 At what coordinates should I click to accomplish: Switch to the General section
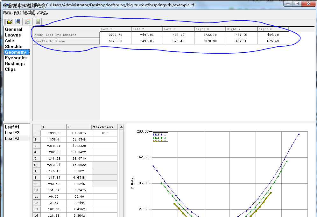[14, 29]
